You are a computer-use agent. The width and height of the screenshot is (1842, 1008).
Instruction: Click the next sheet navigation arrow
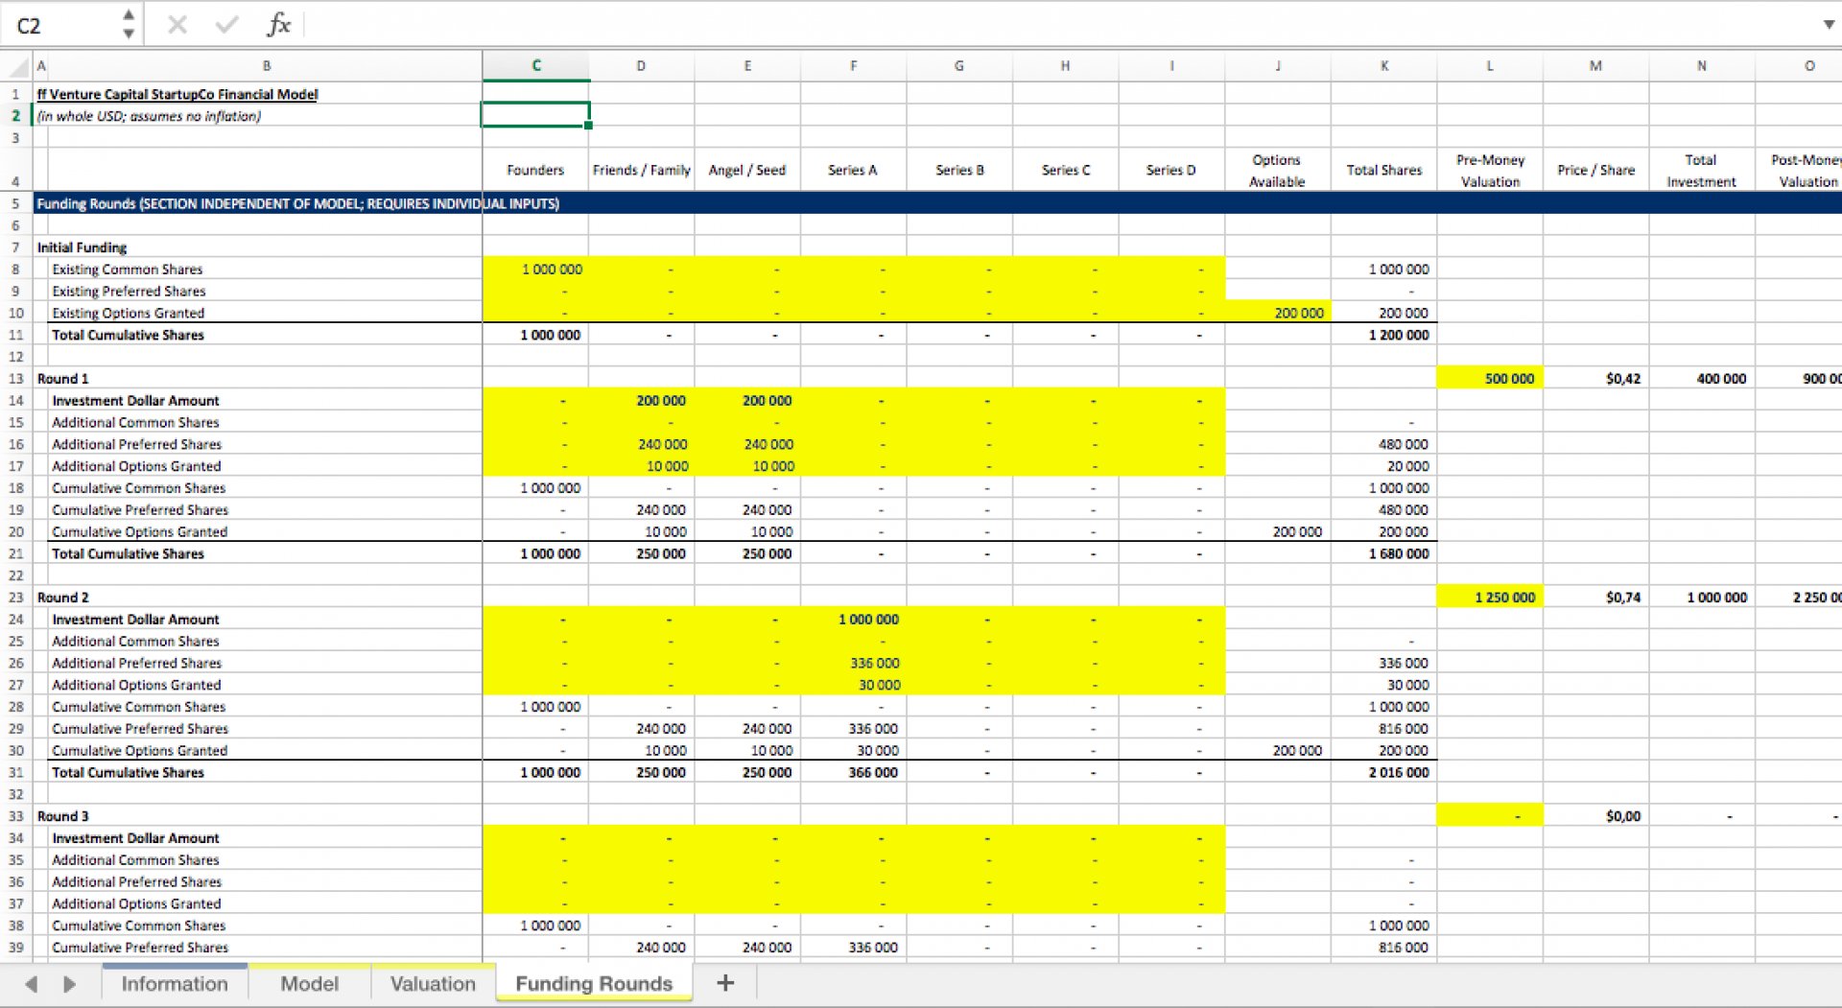coord(69,984)
